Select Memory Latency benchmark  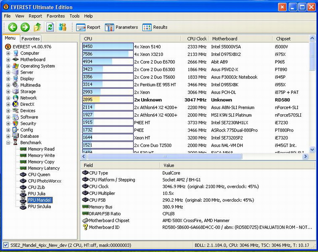[x=44, y=168]
